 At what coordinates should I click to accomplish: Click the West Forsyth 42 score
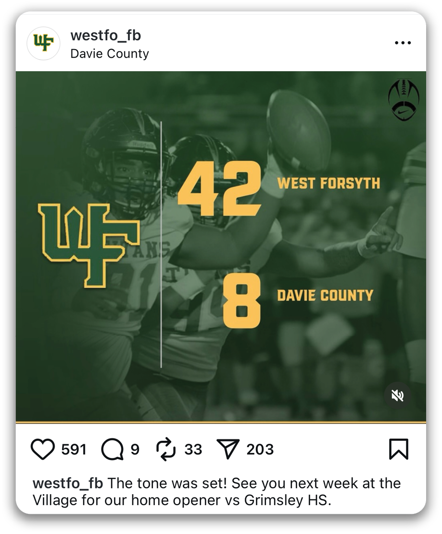(x=219, y=188)
